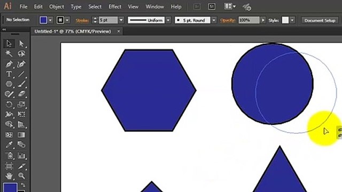
Task: Open the Help menu
Action: coord(176,7)
